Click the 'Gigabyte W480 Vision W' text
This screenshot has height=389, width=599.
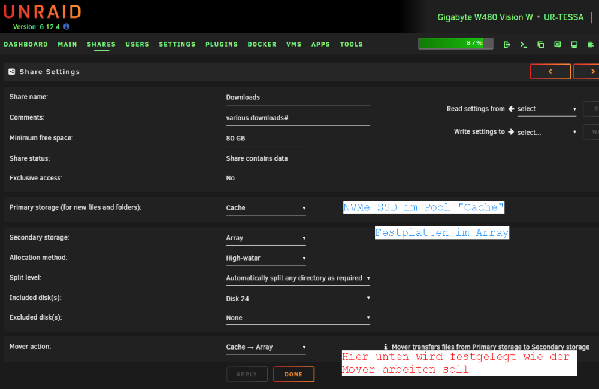click(485, 17)
